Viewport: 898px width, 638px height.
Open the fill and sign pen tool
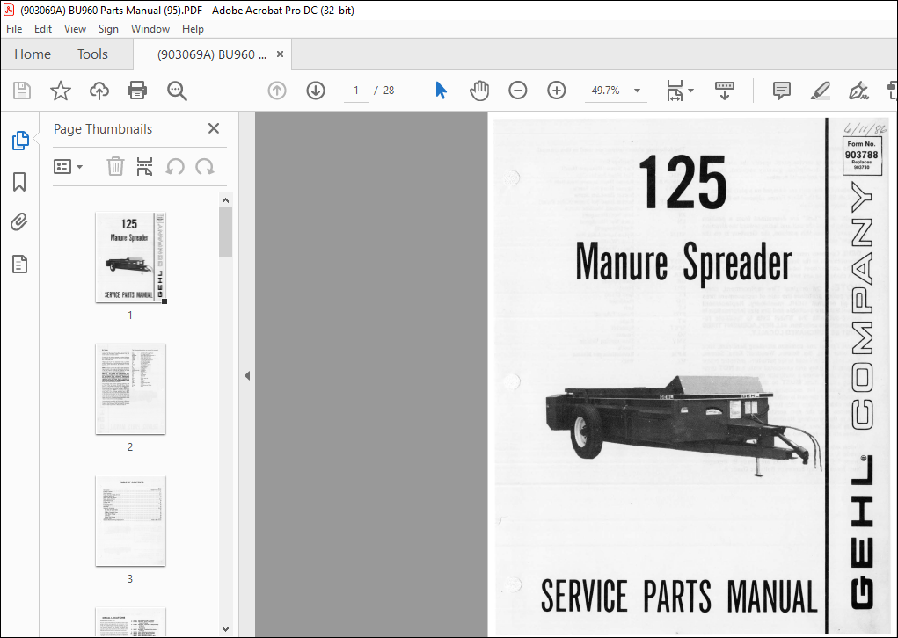pos(858,91)
